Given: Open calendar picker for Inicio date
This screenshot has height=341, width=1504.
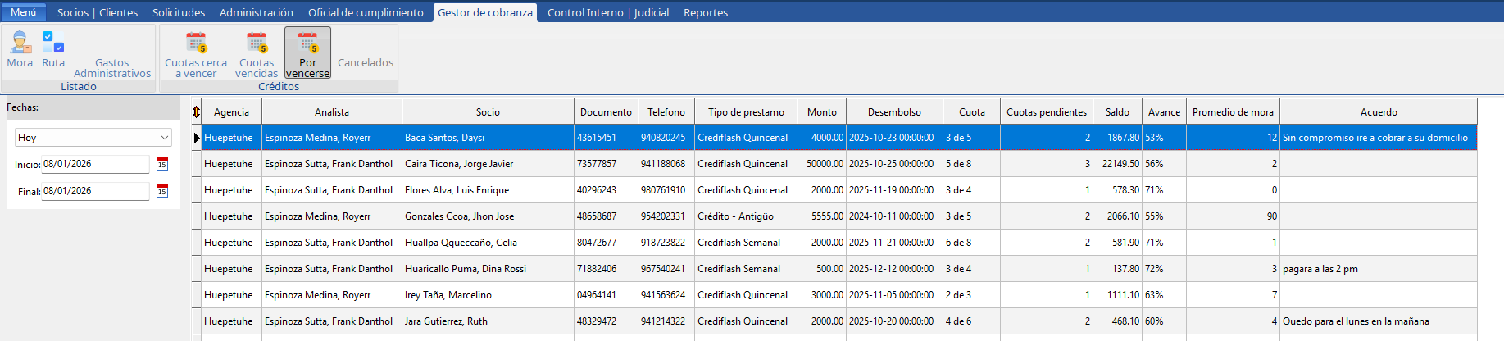Looking at the screenshot, I should pos(162,165).
